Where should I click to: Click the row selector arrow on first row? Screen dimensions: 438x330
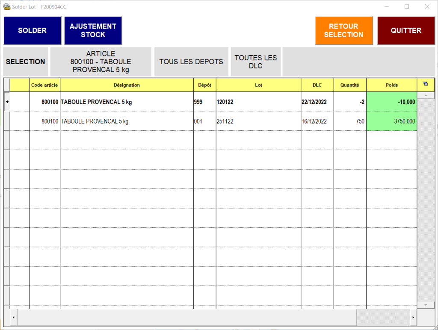pyautogui.click(x=7, y=102)
